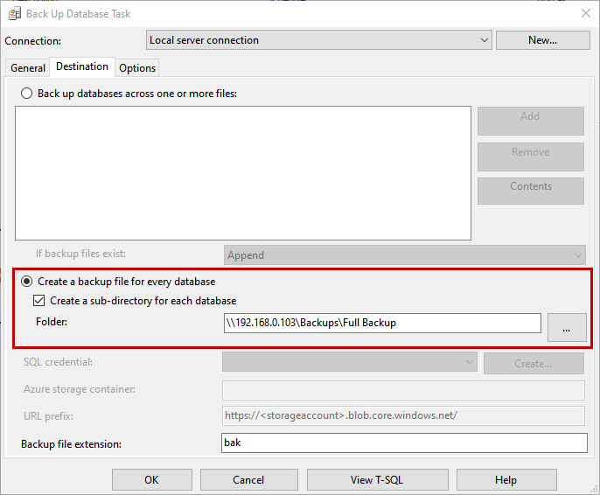The width and height of the screenshot is (600, 495).
Task: Click the dialog resize grip corner
Action: coord(594,489)
